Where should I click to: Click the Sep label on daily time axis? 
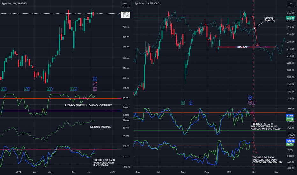[x=207, y=172]
